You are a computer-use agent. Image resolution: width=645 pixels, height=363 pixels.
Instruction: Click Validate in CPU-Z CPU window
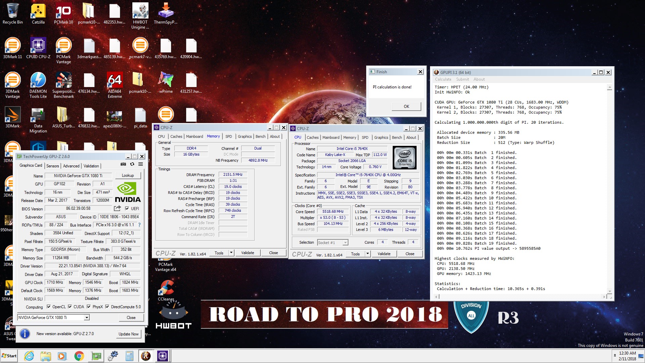point(384,254)
